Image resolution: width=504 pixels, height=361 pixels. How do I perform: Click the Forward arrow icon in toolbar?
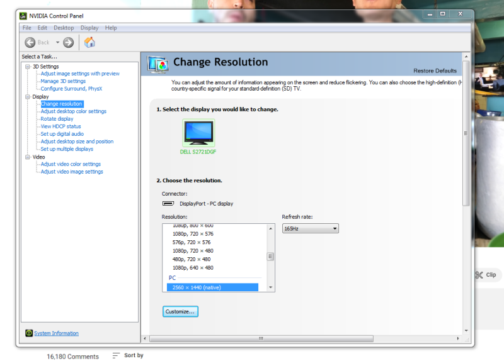coord(68,42)
